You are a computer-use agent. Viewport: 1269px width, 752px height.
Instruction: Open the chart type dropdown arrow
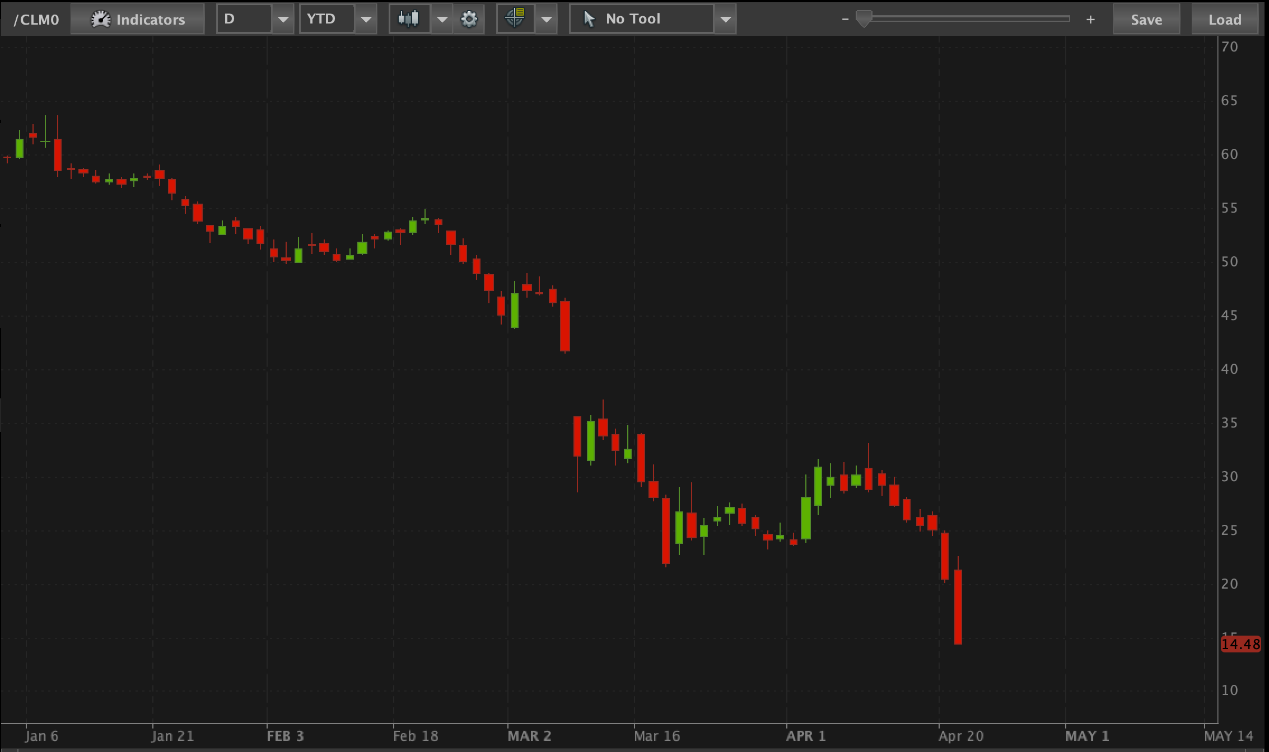pos(442,20)
